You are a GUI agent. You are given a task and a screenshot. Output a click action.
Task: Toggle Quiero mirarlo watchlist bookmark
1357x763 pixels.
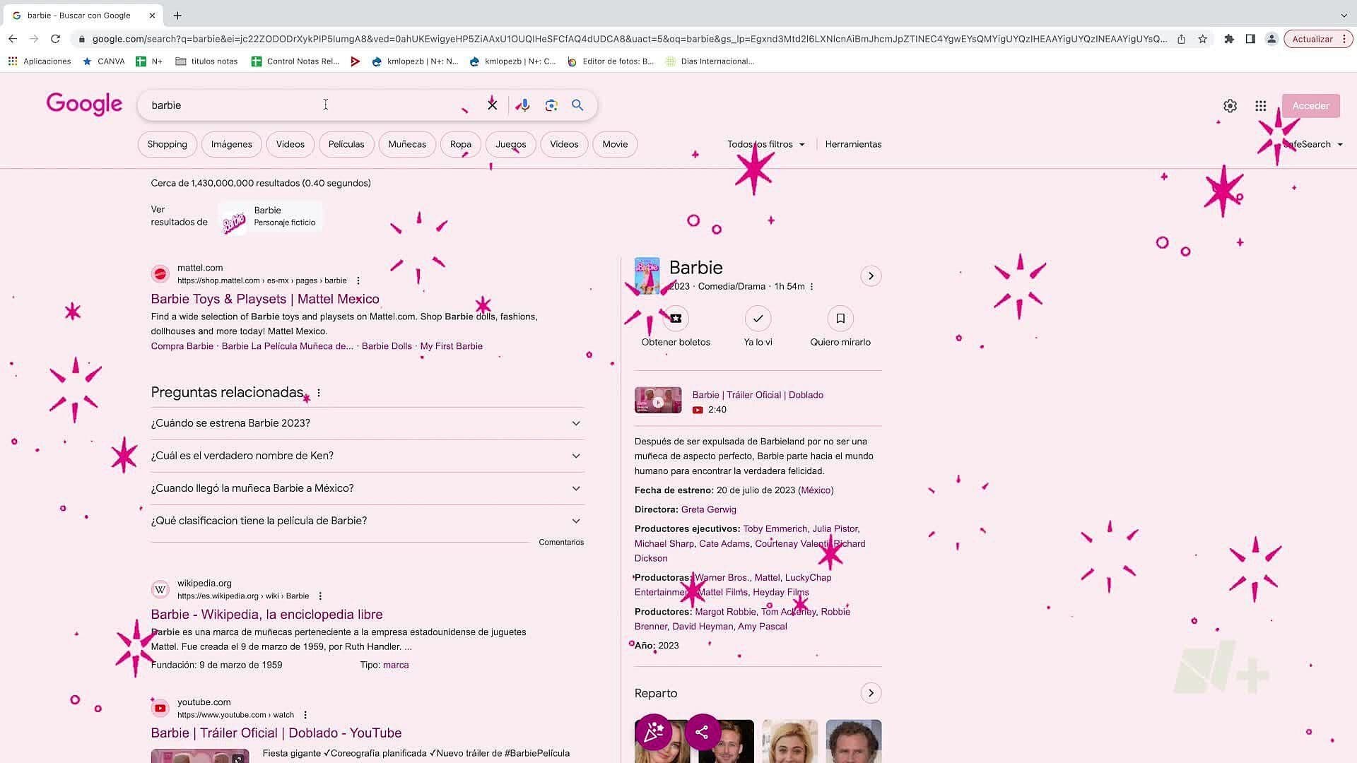pos(840,319)
